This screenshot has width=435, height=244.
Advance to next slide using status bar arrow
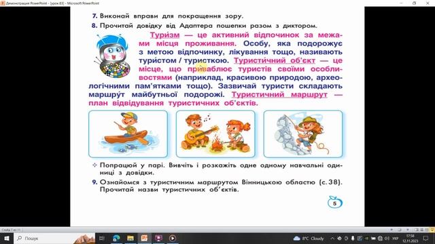[408, 230]
